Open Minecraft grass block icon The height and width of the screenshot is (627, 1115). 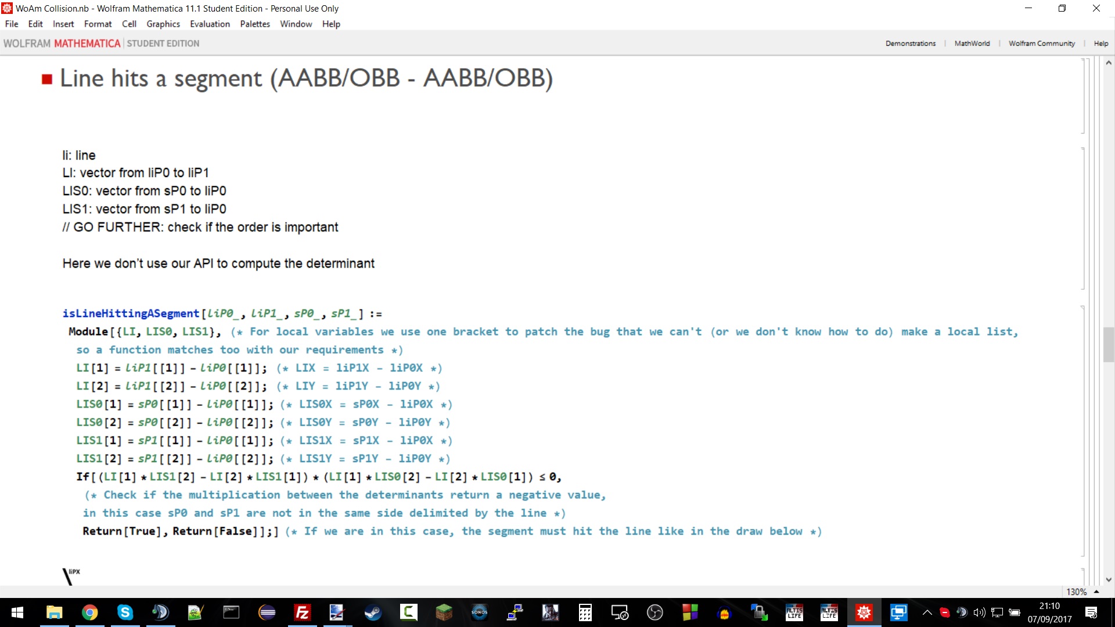pos(444,612)
